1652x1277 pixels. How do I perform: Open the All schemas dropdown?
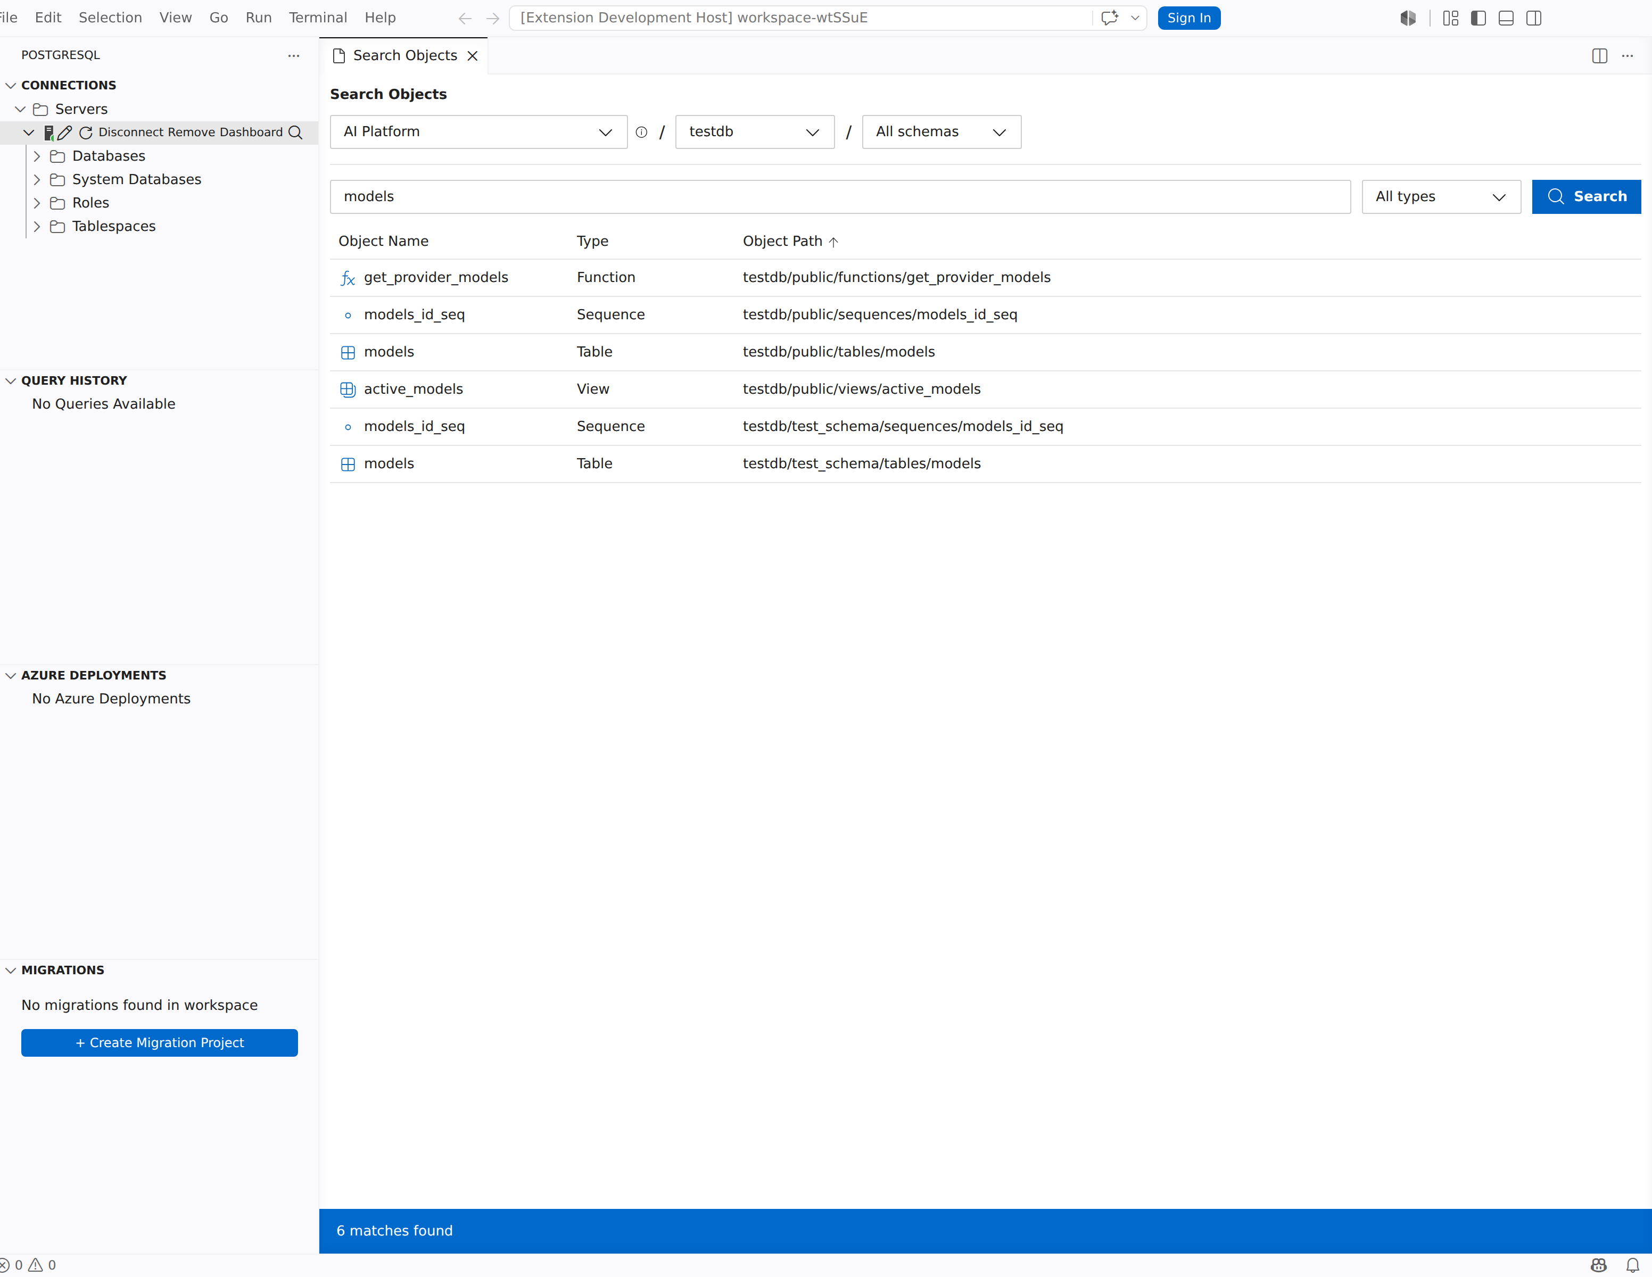[941, 132]
